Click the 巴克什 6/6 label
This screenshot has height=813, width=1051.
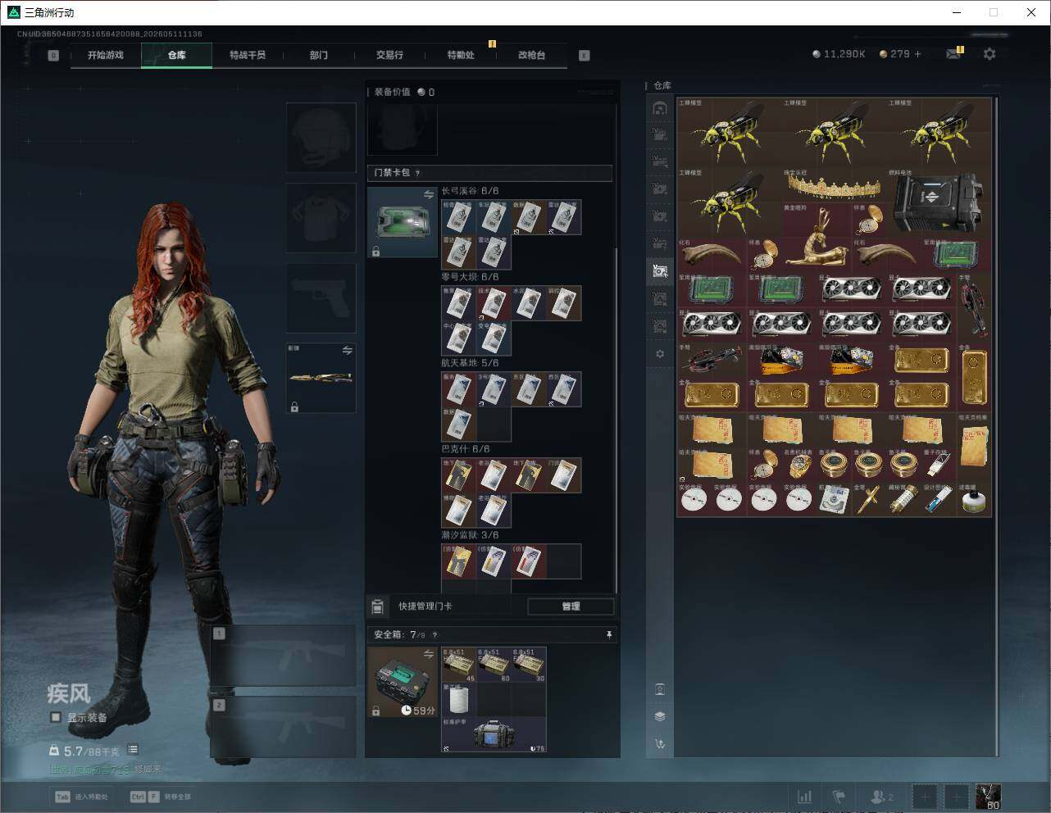tap(466, 449)
